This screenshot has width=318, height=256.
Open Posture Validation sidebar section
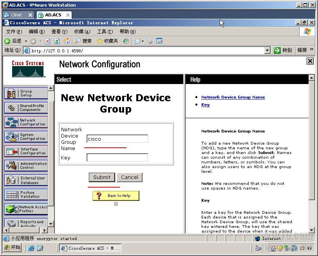[x=26, y=195]
